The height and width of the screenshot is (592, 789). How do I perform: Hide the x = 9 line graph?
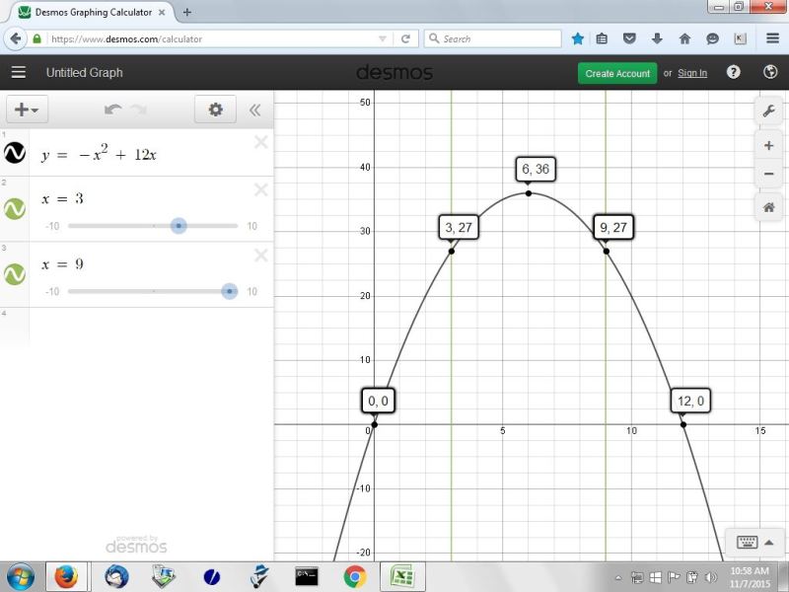tap(15, 274)
